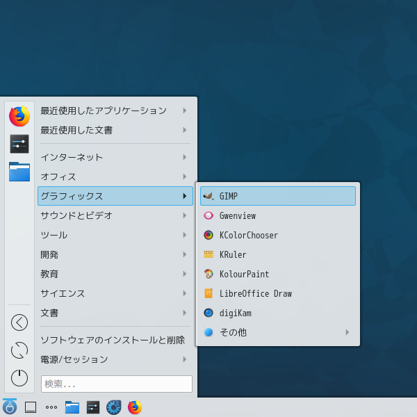Click the KRuler icon
417x417 pixels.
click(x=208, y=254)
